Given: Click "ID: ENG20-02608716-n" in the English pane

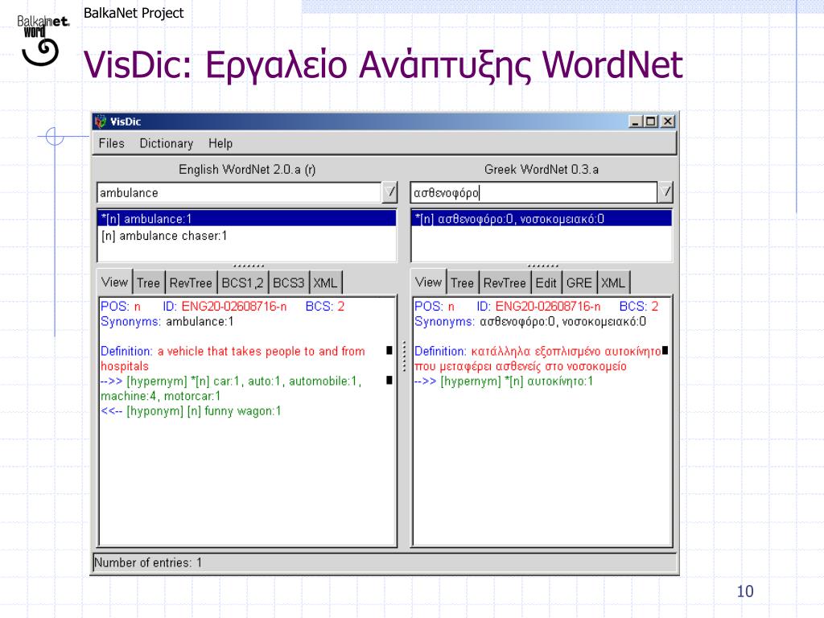Looking at the screenshot, I should (225, 307).
